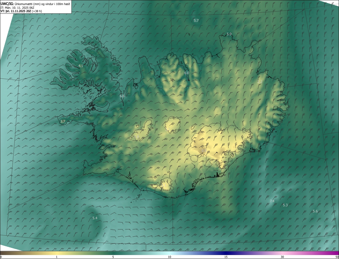Click the colorbar tick label 1

tap(57, 257)
